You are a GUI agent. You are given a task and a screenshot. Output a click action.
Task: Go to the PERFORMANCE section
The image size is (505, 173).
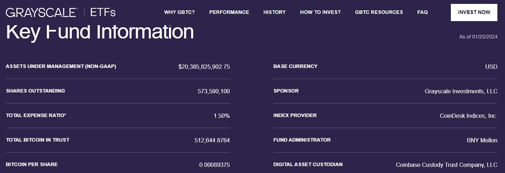pyautogui.click(x=229, y=12)
